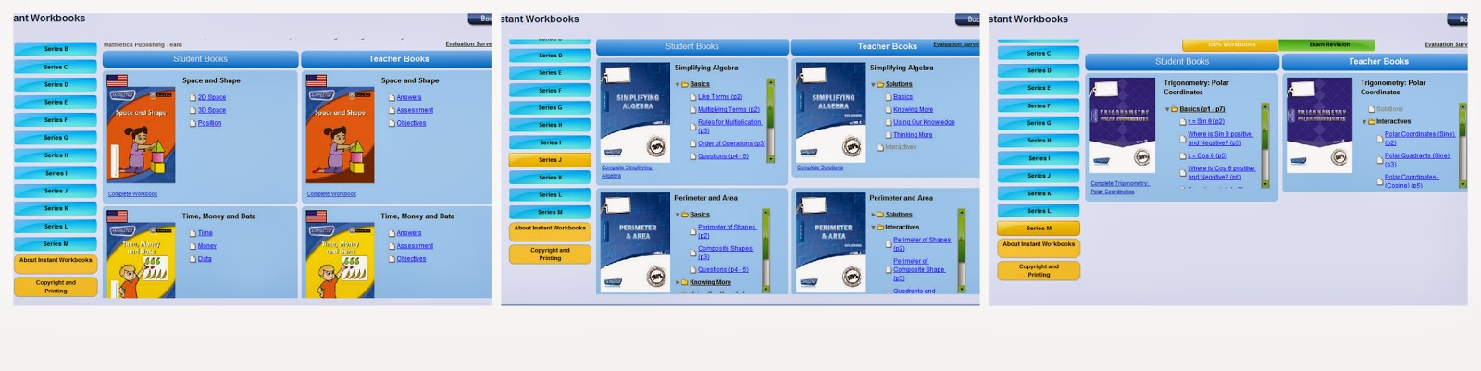
Task: Click the teacher Perimeter and Area list scrollbar
Action: pos(961,250)
